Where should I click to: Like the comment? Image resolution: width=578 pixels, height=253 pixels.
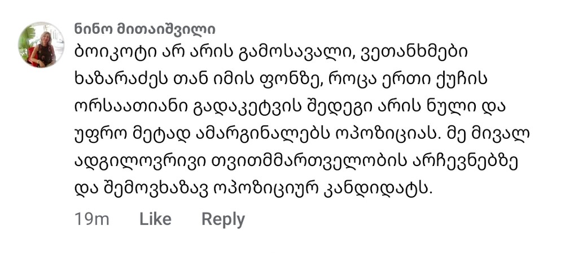tap(155, 219)
